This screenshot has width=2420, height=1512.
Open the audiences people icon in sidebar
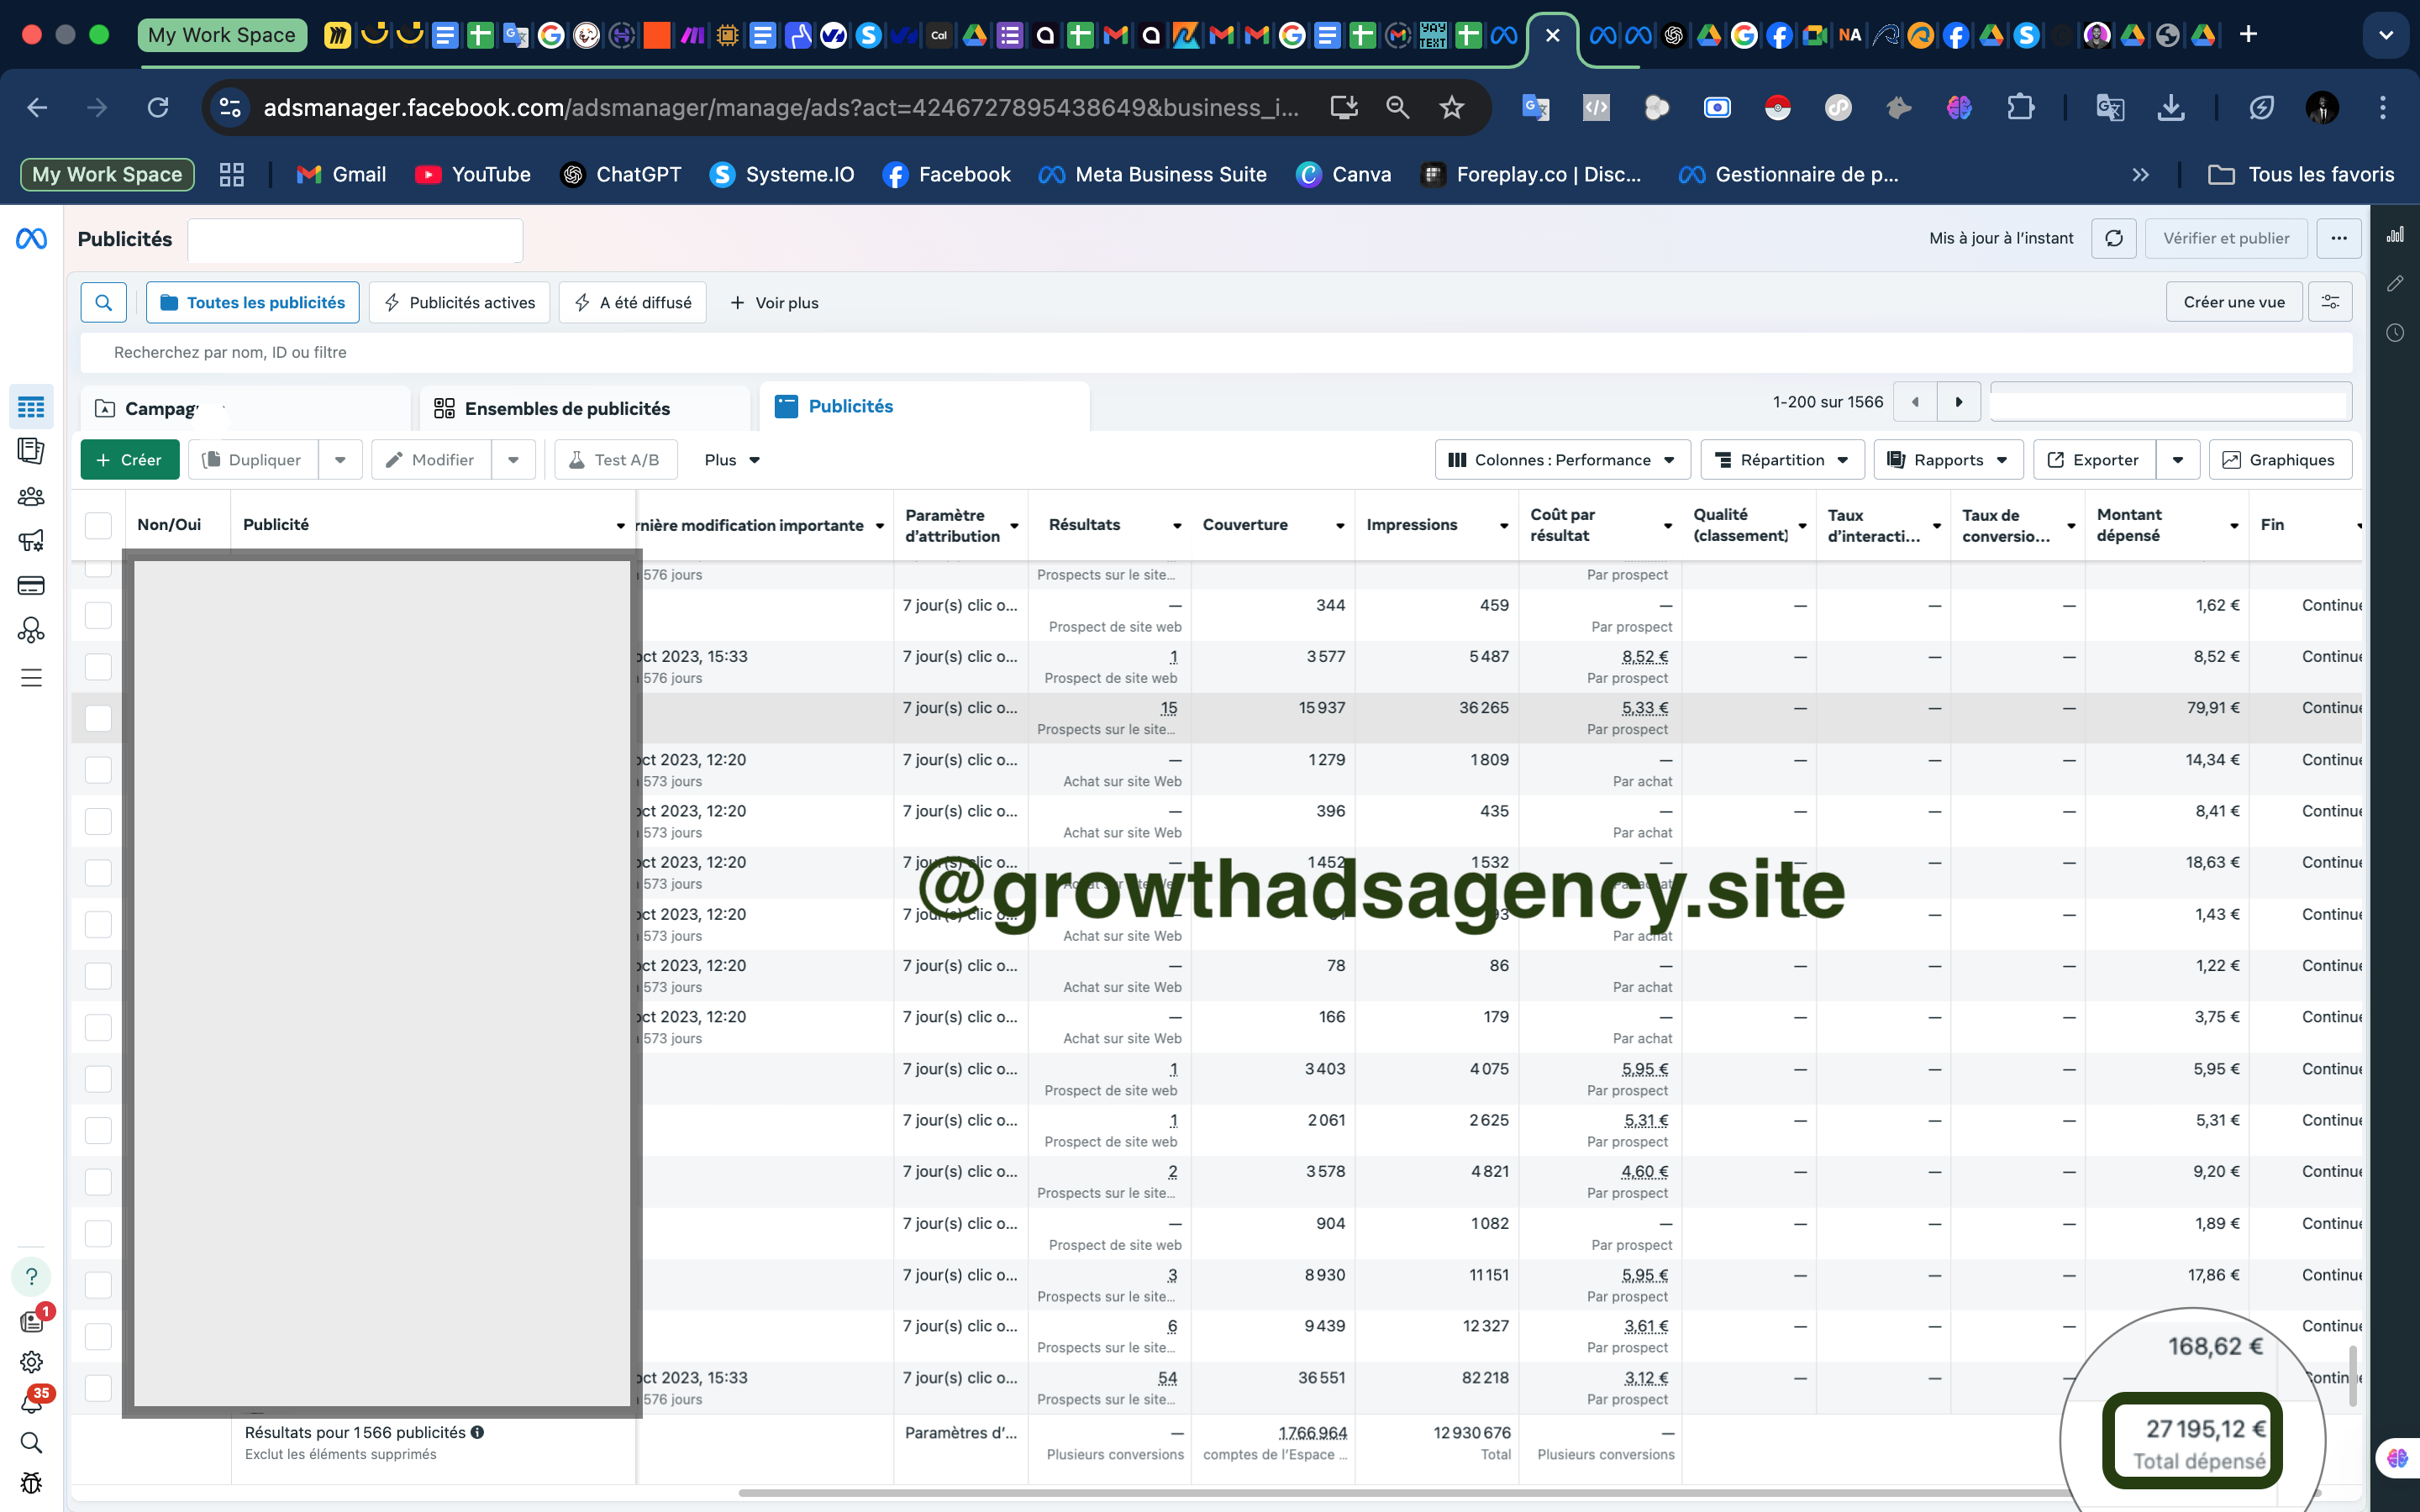click(x=31, y=496)
